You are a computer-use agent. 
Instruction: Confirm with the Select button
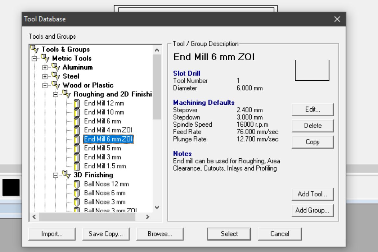coord(229,234)
